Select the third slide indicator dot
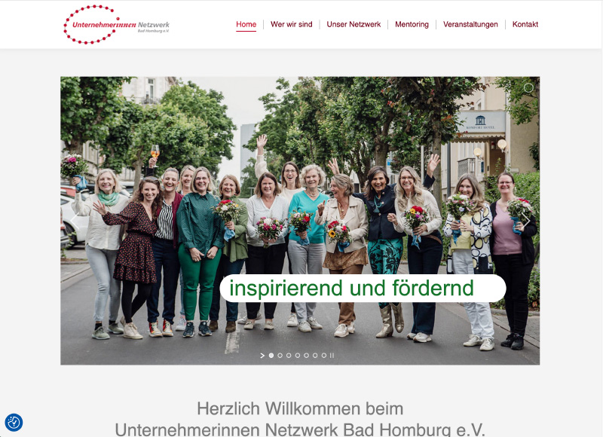The image size is (603, 437). tap(289, 356)
